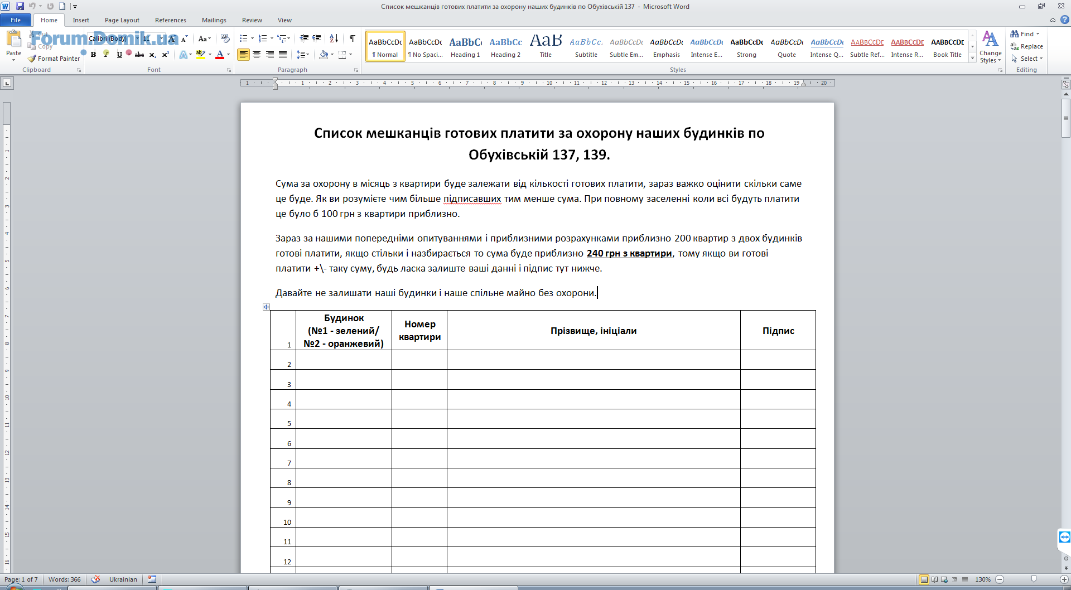Screen dimensions: 1071x590
Task: Click the table move handle
Action: pyautogui.click(x=266, y=307)
